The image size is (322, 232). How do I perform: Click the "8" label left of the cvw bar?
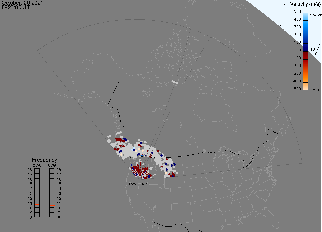[x=31, y=218]
